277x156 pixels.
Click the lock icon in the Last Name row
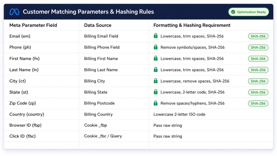(156, 70)
